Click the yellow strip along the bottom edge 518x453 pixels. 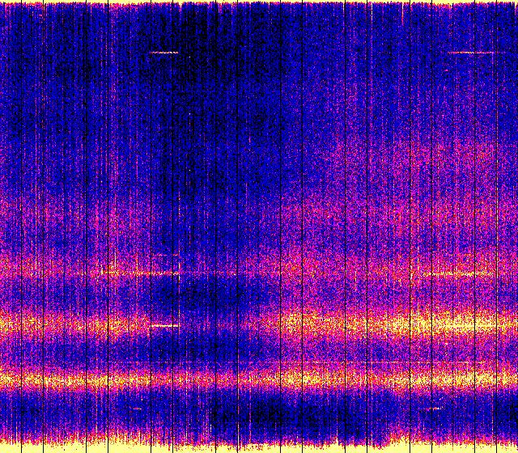click(x=259, y=447)
